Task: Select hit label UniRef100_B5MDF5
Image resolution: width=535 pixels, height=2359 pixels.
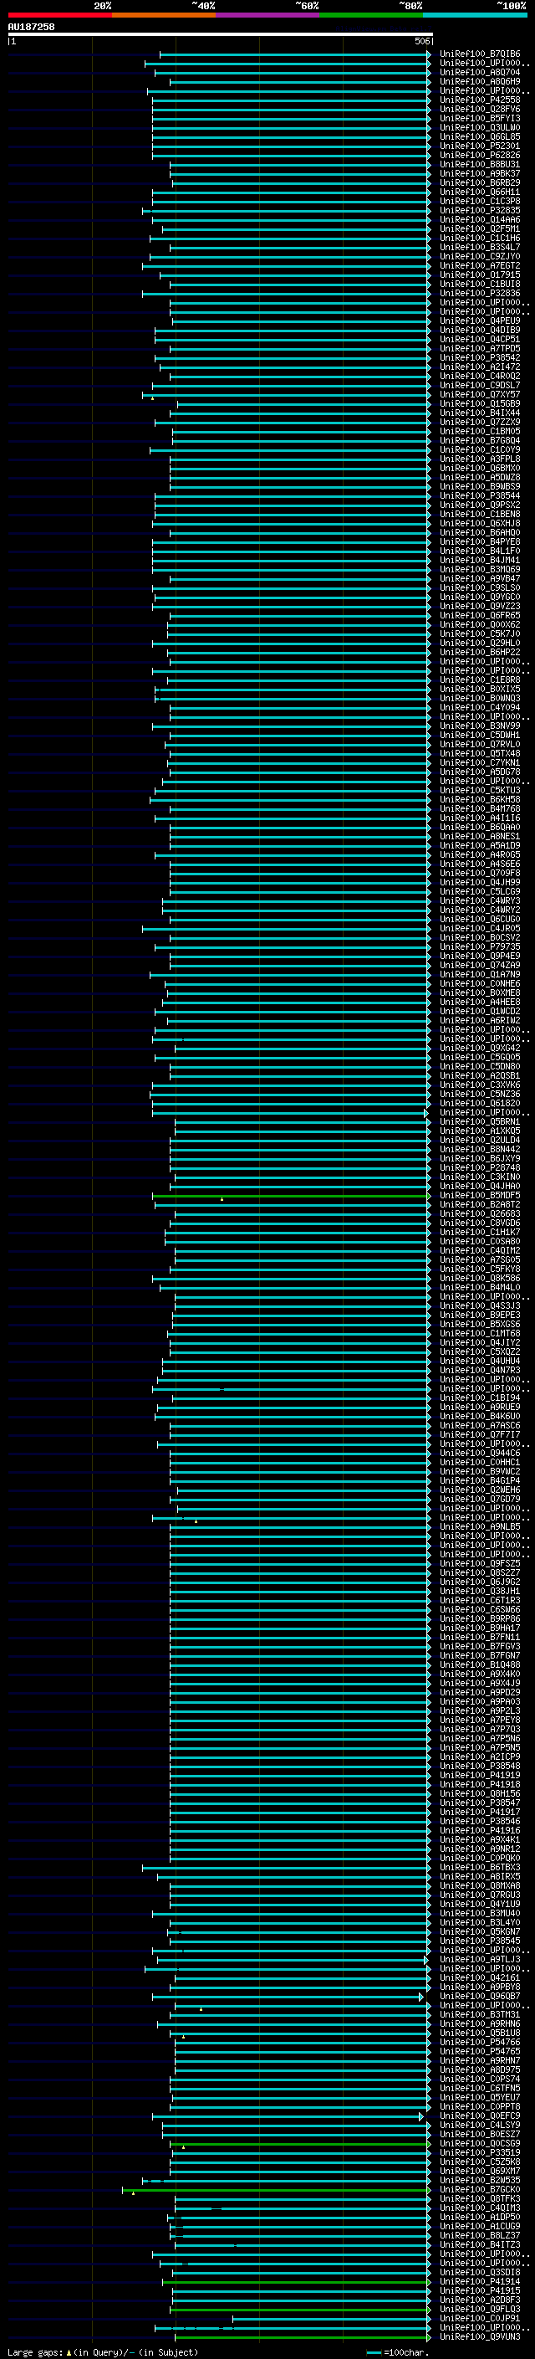Action: [x=480, y=1195]
